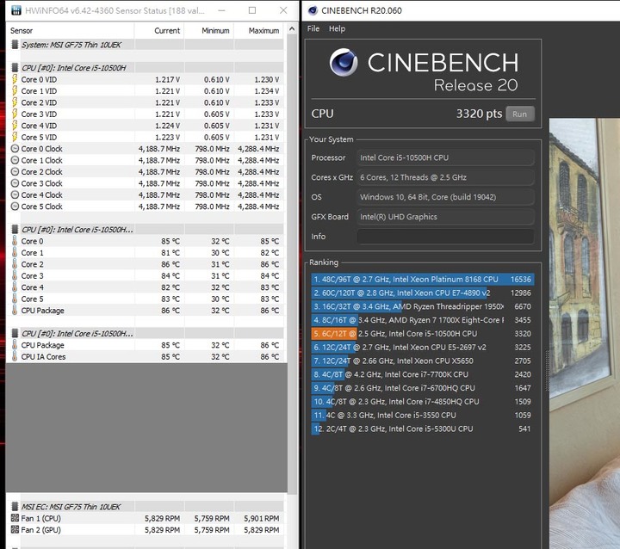Click the Cinebench render preview image
Viewport: 620px width, 549px height.
pyautogui.click(x=585, y=333)
